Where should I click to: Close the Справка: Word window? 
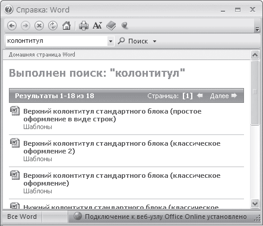[252, 10]
